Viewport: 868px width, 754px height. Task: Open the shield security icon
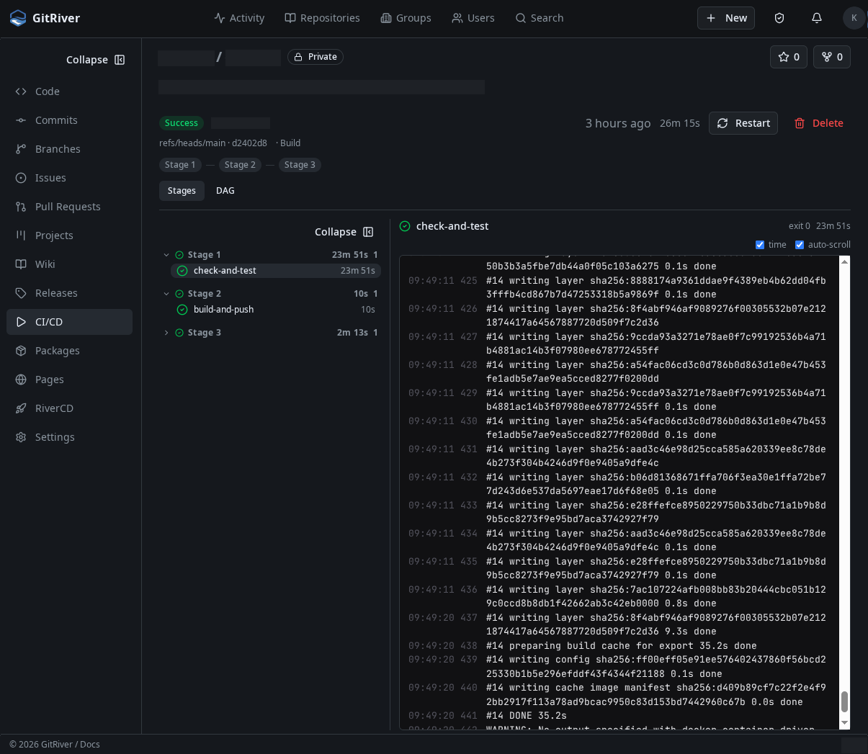779,18
